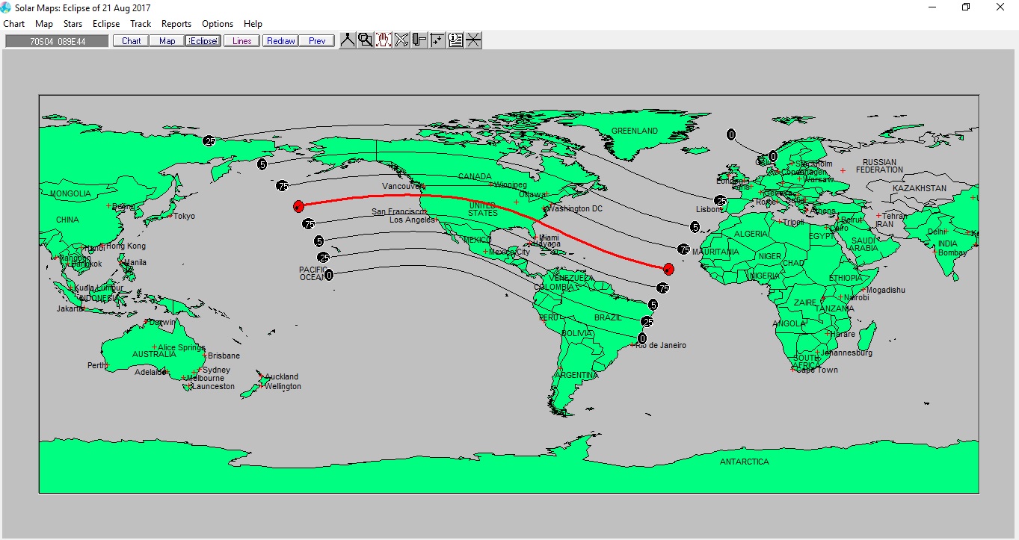Toggle the Lines toolbar button
The width and height of the screenshot is (1019, 540).
click(241, 41)
